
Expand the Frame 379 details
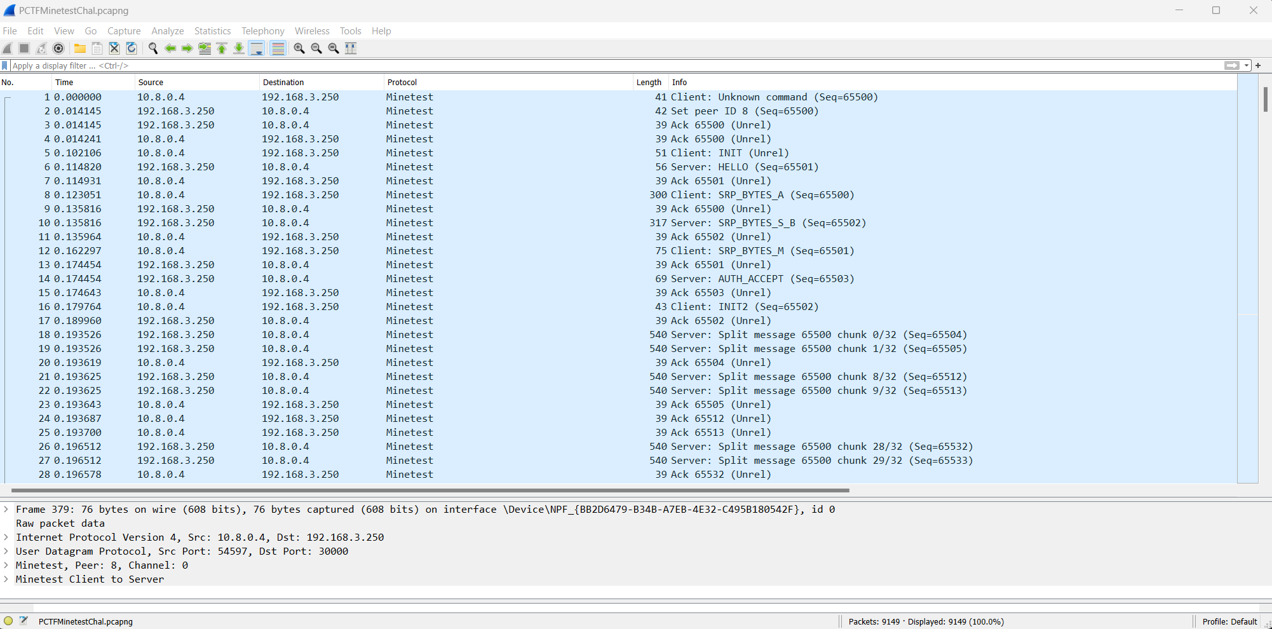point(6,509)
